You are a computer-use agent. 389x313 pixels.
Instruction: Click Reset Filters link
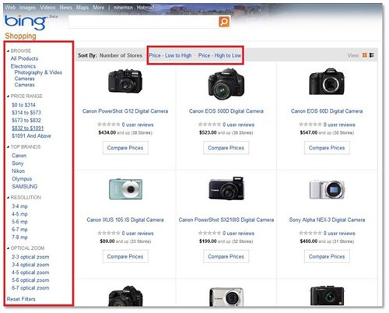[x=21, y=299]
